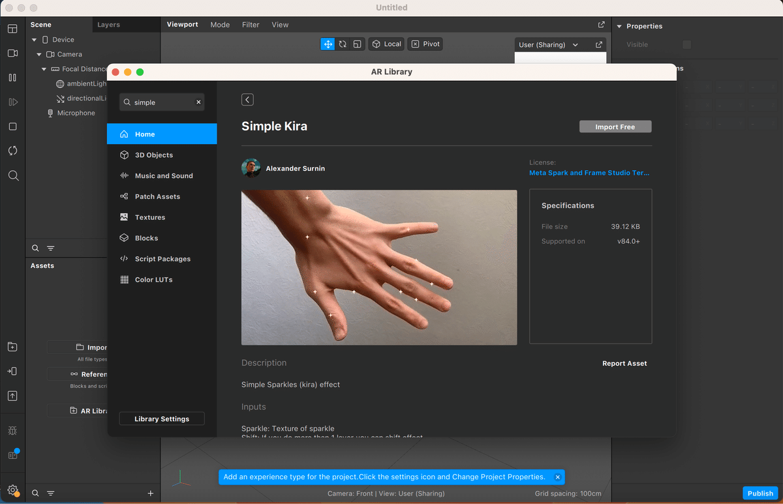
Task: Select directionalLight in Scene tree
Action: tap(81, 98)
